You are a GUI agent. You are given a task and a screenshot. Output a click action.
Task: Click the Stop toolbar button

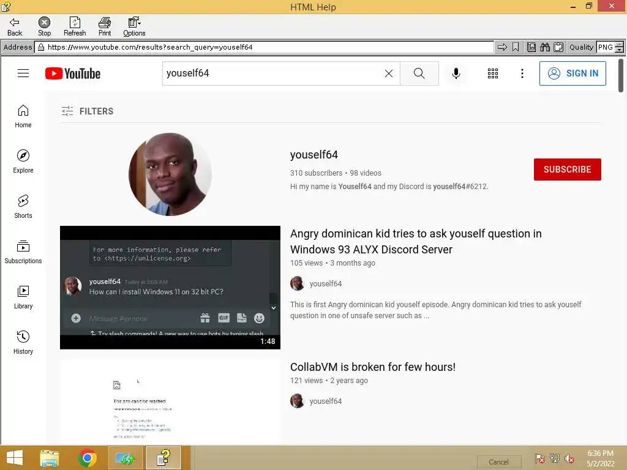tap(44, 27)
